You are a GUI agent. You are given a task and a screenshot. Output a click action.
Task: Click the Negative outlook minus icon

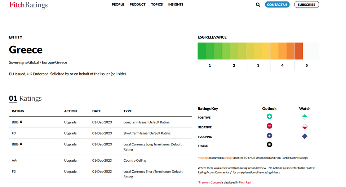269,126
